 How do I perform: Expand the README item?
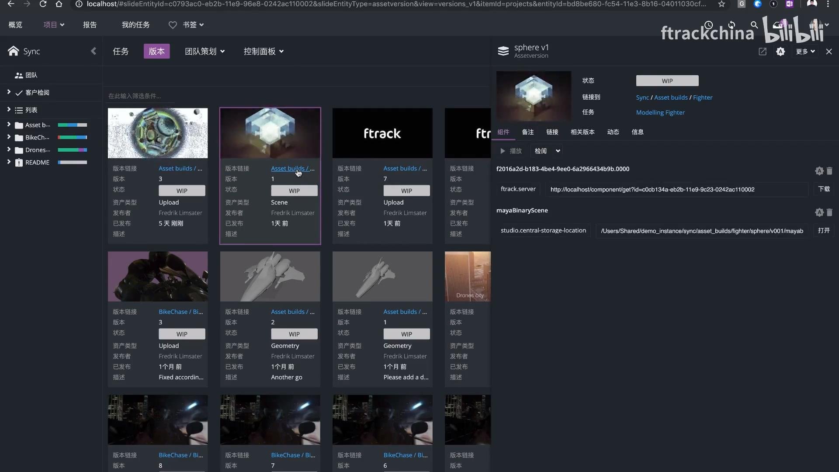9,162
